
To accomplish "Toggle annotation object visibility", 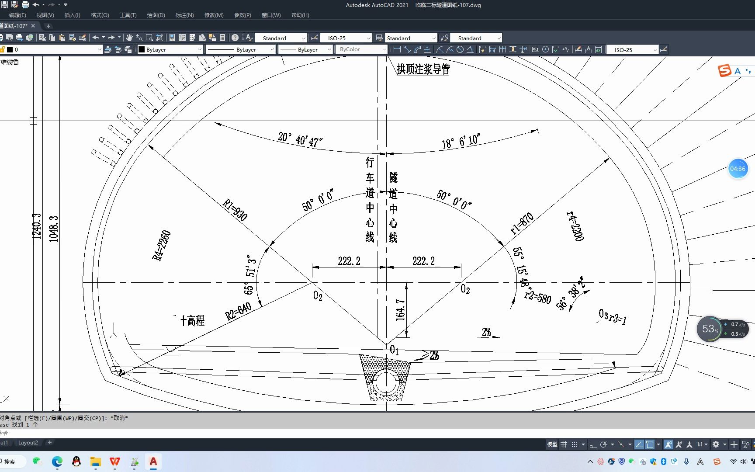I will click(x=668, y=444).
